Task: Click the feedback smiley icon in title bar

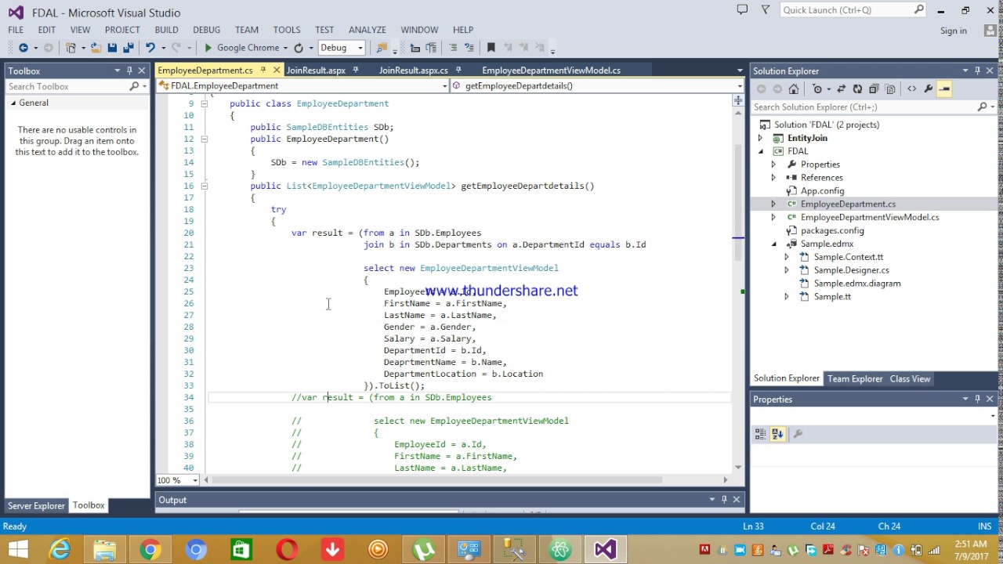Action: coord(742,10)
